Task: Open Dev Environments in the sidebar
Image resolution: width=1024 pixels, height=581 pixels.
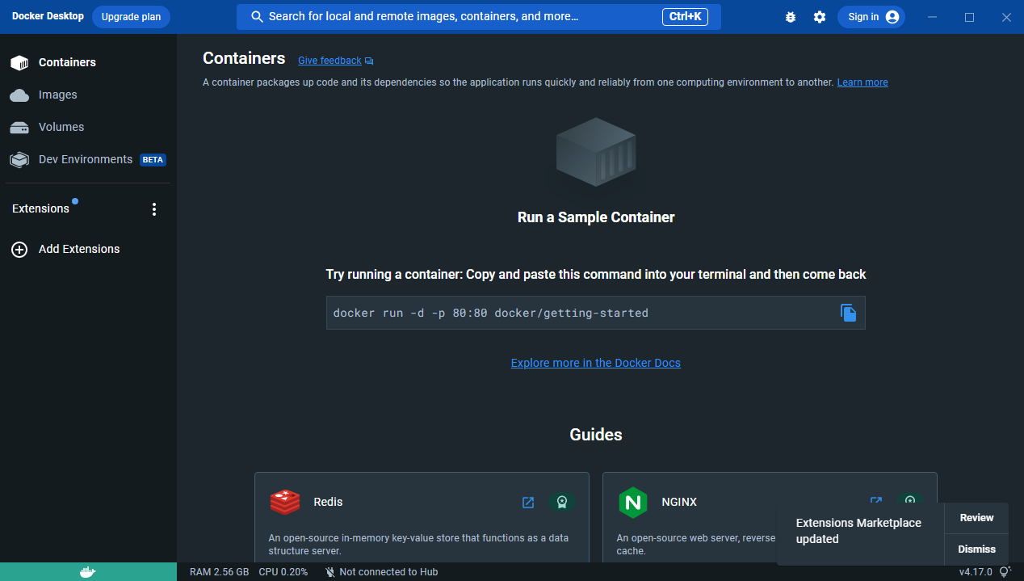Action: pos(88,159)
